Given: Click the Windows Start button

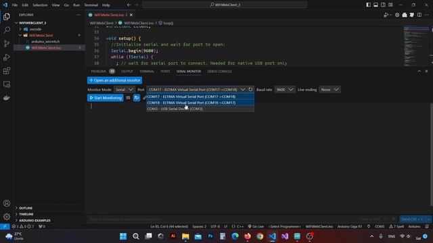Looking at the screenshot, I should tap(123, 236).
